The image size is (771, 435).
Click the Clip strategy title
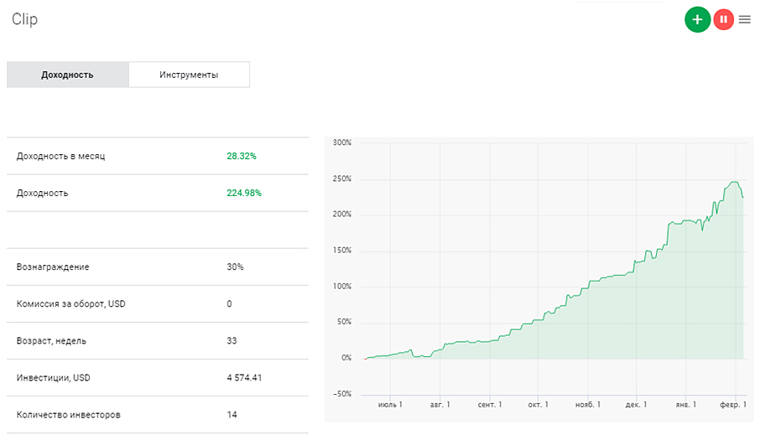pos(24,19)
